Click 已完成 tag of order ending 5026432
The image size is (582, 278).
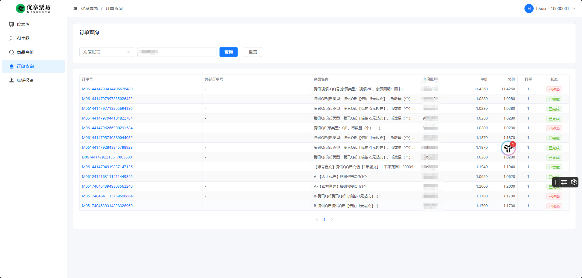(x=554, y=99)
